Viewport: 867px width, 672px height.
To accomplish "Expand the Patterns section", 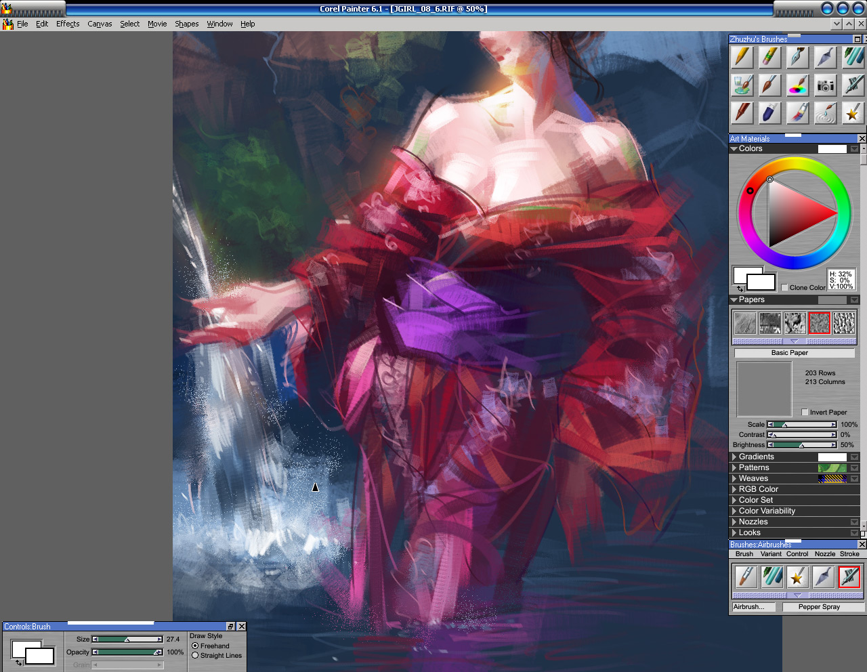I will [734, 468].
